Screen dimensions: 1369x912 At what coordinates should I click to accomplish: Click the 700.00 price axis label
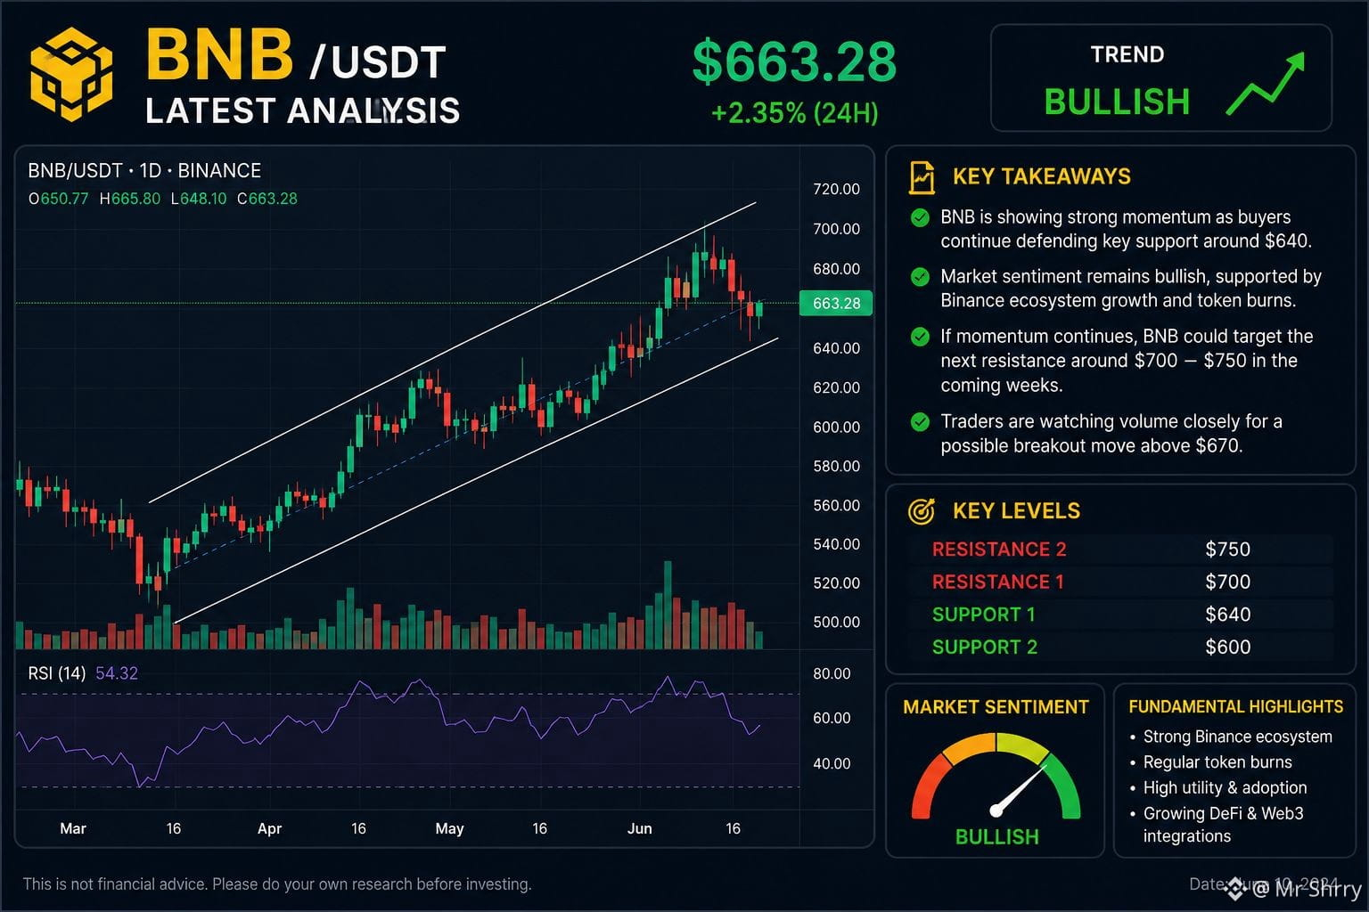pos(836,229)
